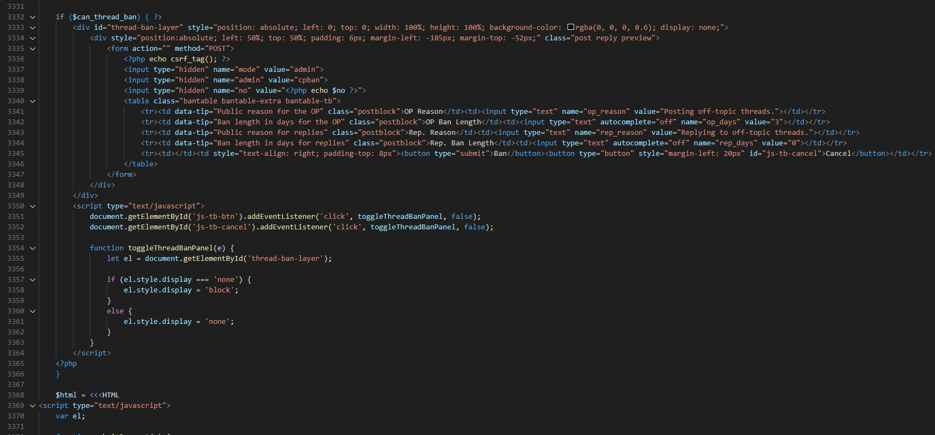Click the closing </form> tag

pos(122,175)
